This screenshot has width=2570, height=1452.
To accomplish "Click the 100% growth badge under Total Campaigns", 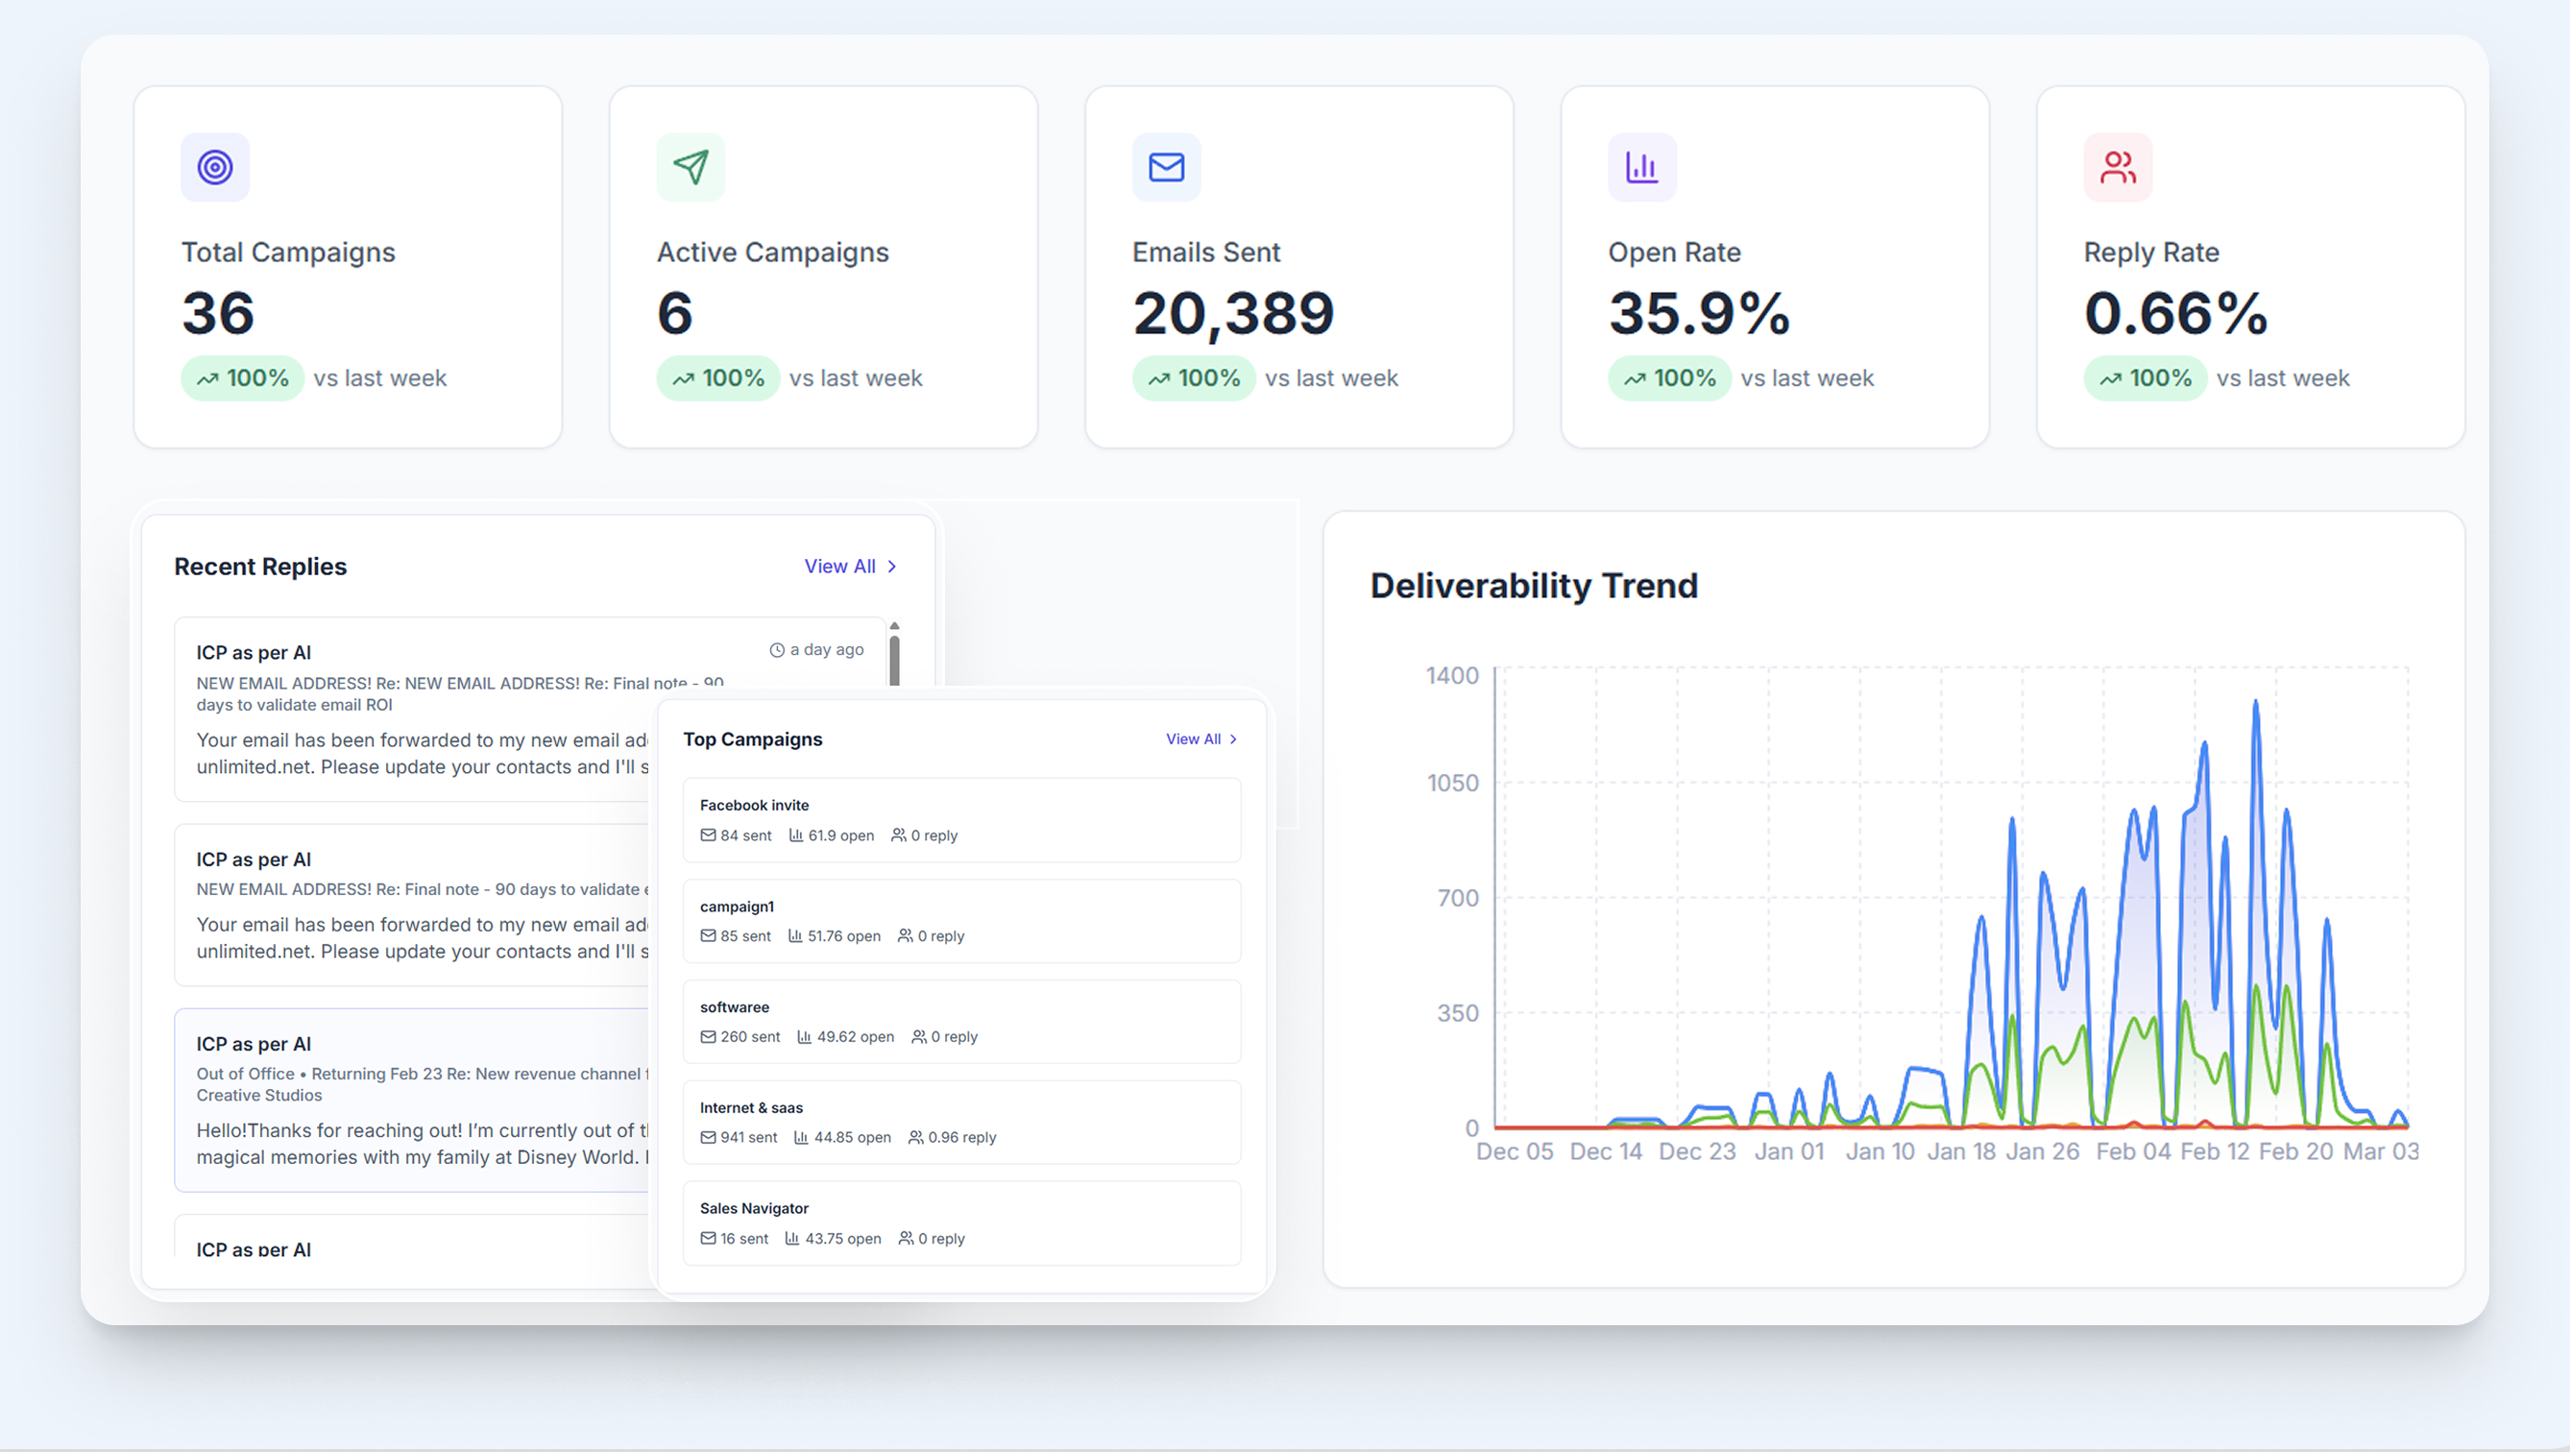I will point(241,377).
